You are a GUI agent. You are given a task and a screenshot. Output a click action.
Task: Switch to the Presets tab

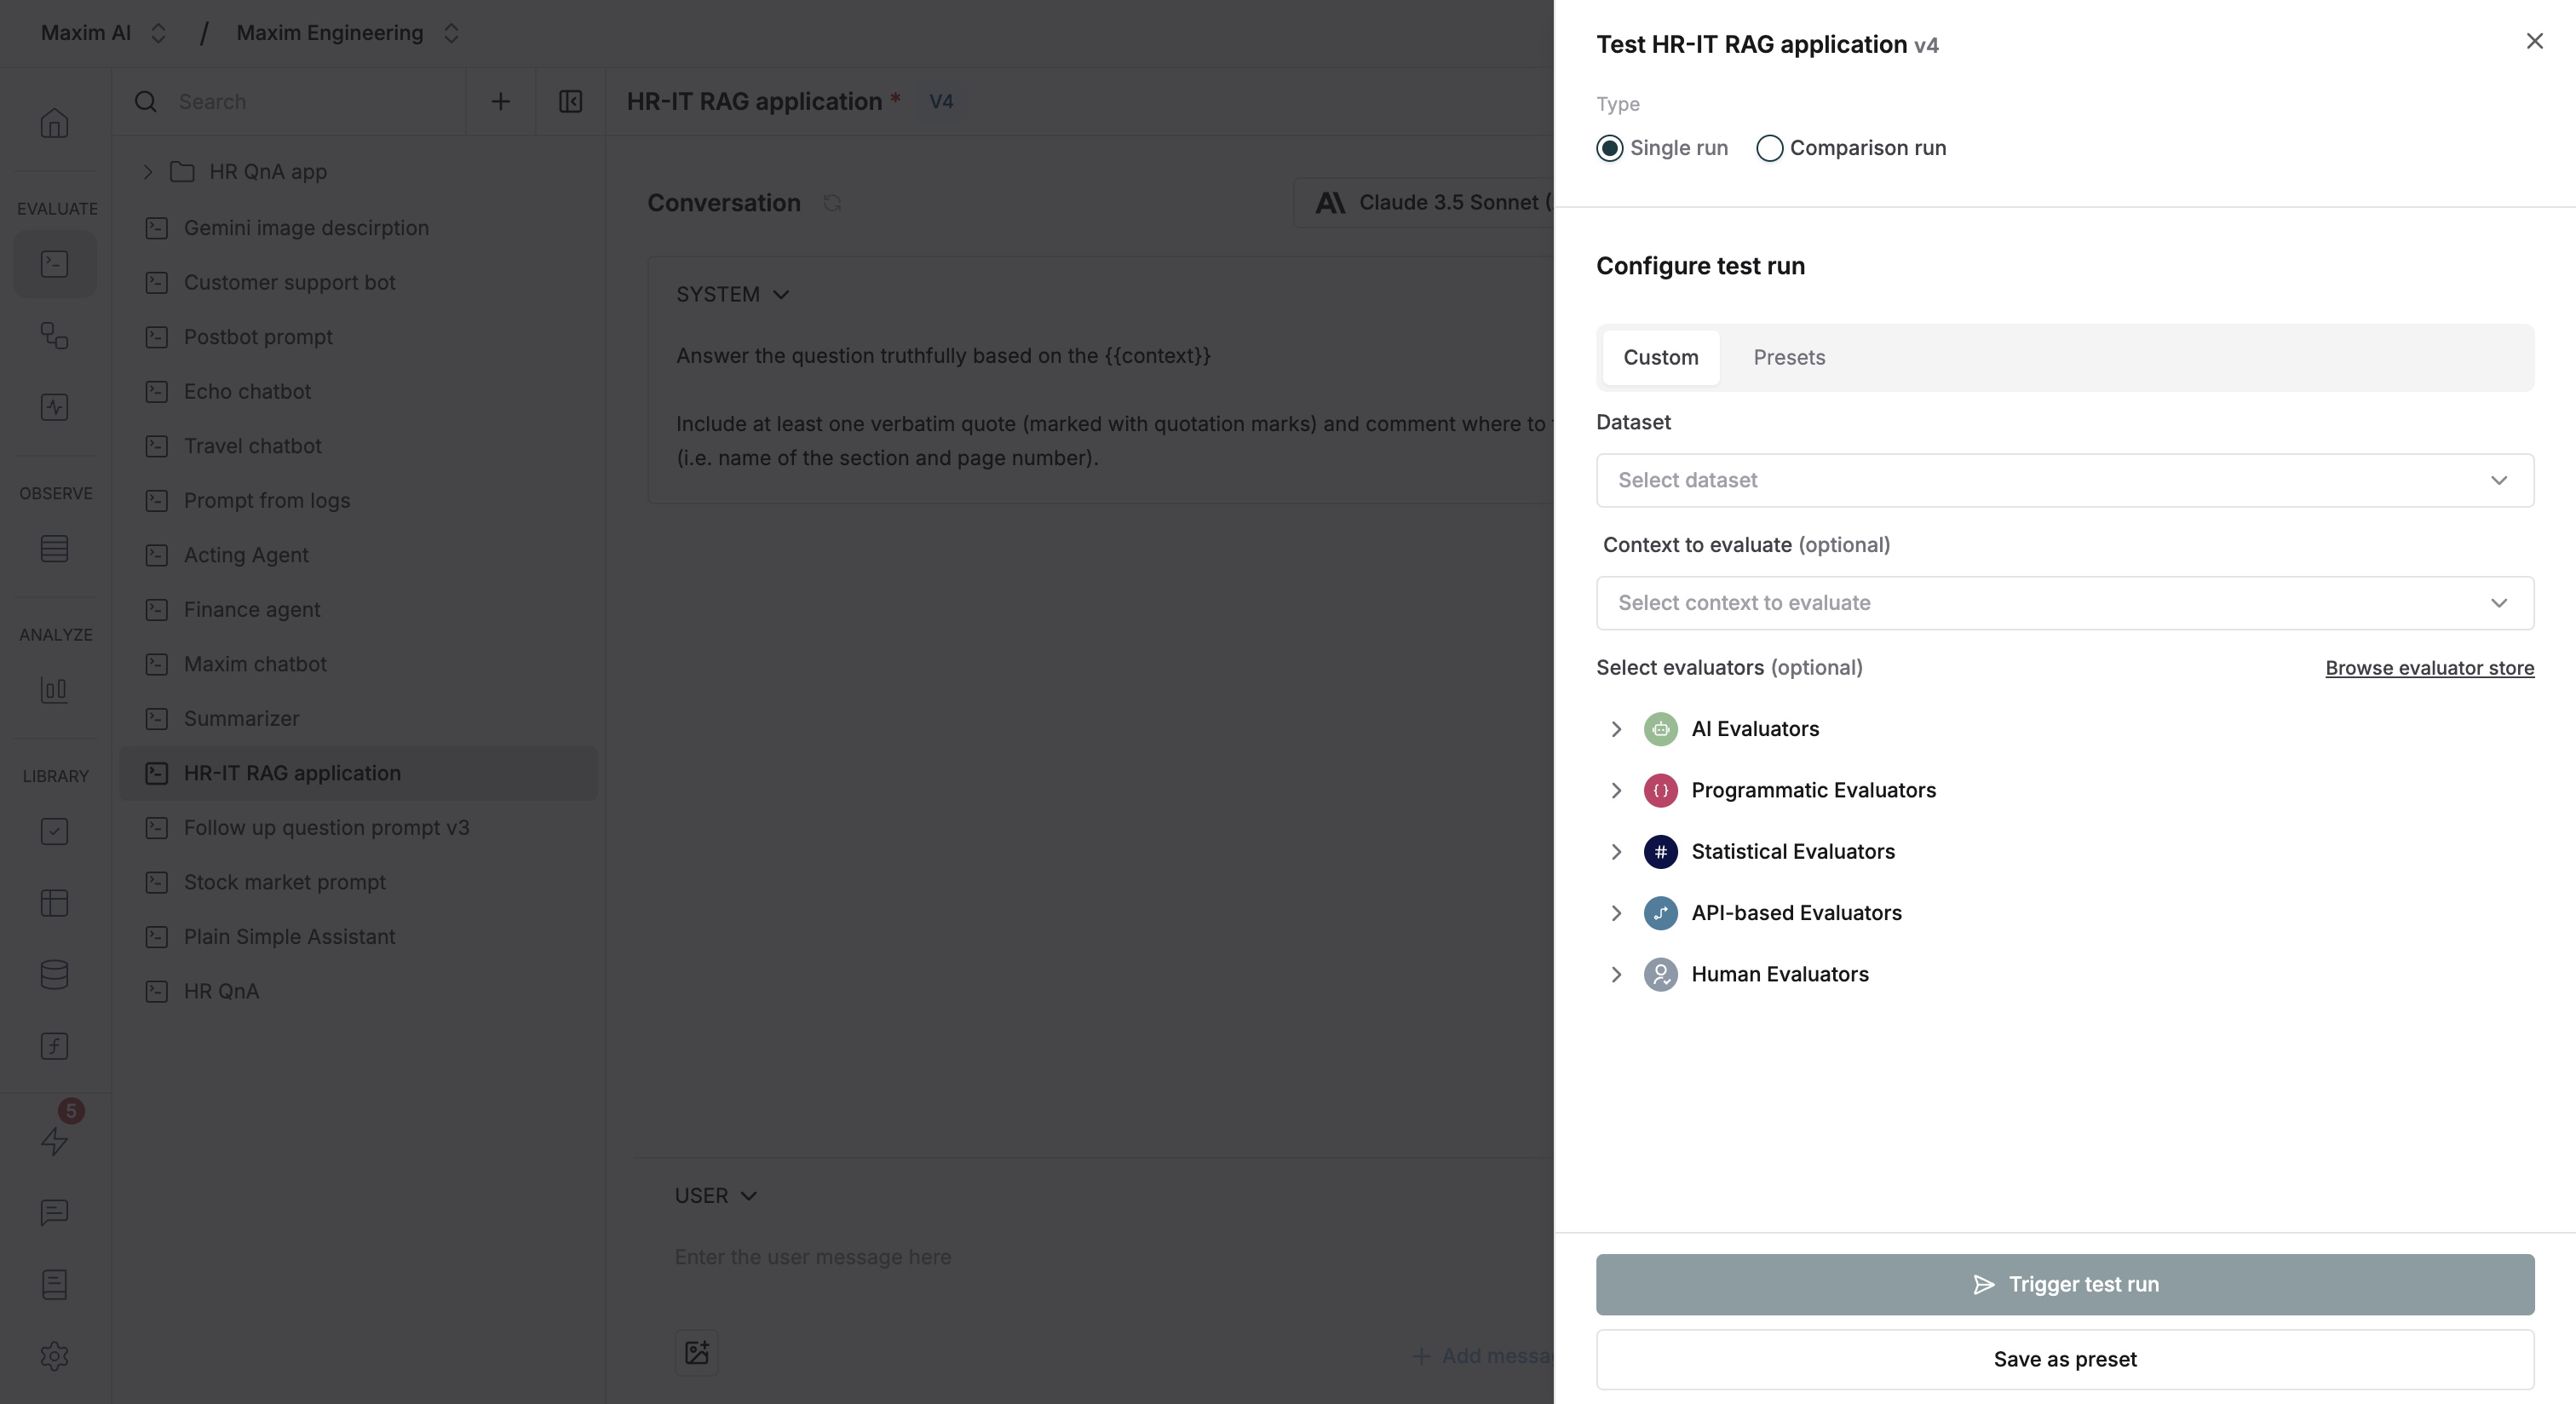(1789, 357)
